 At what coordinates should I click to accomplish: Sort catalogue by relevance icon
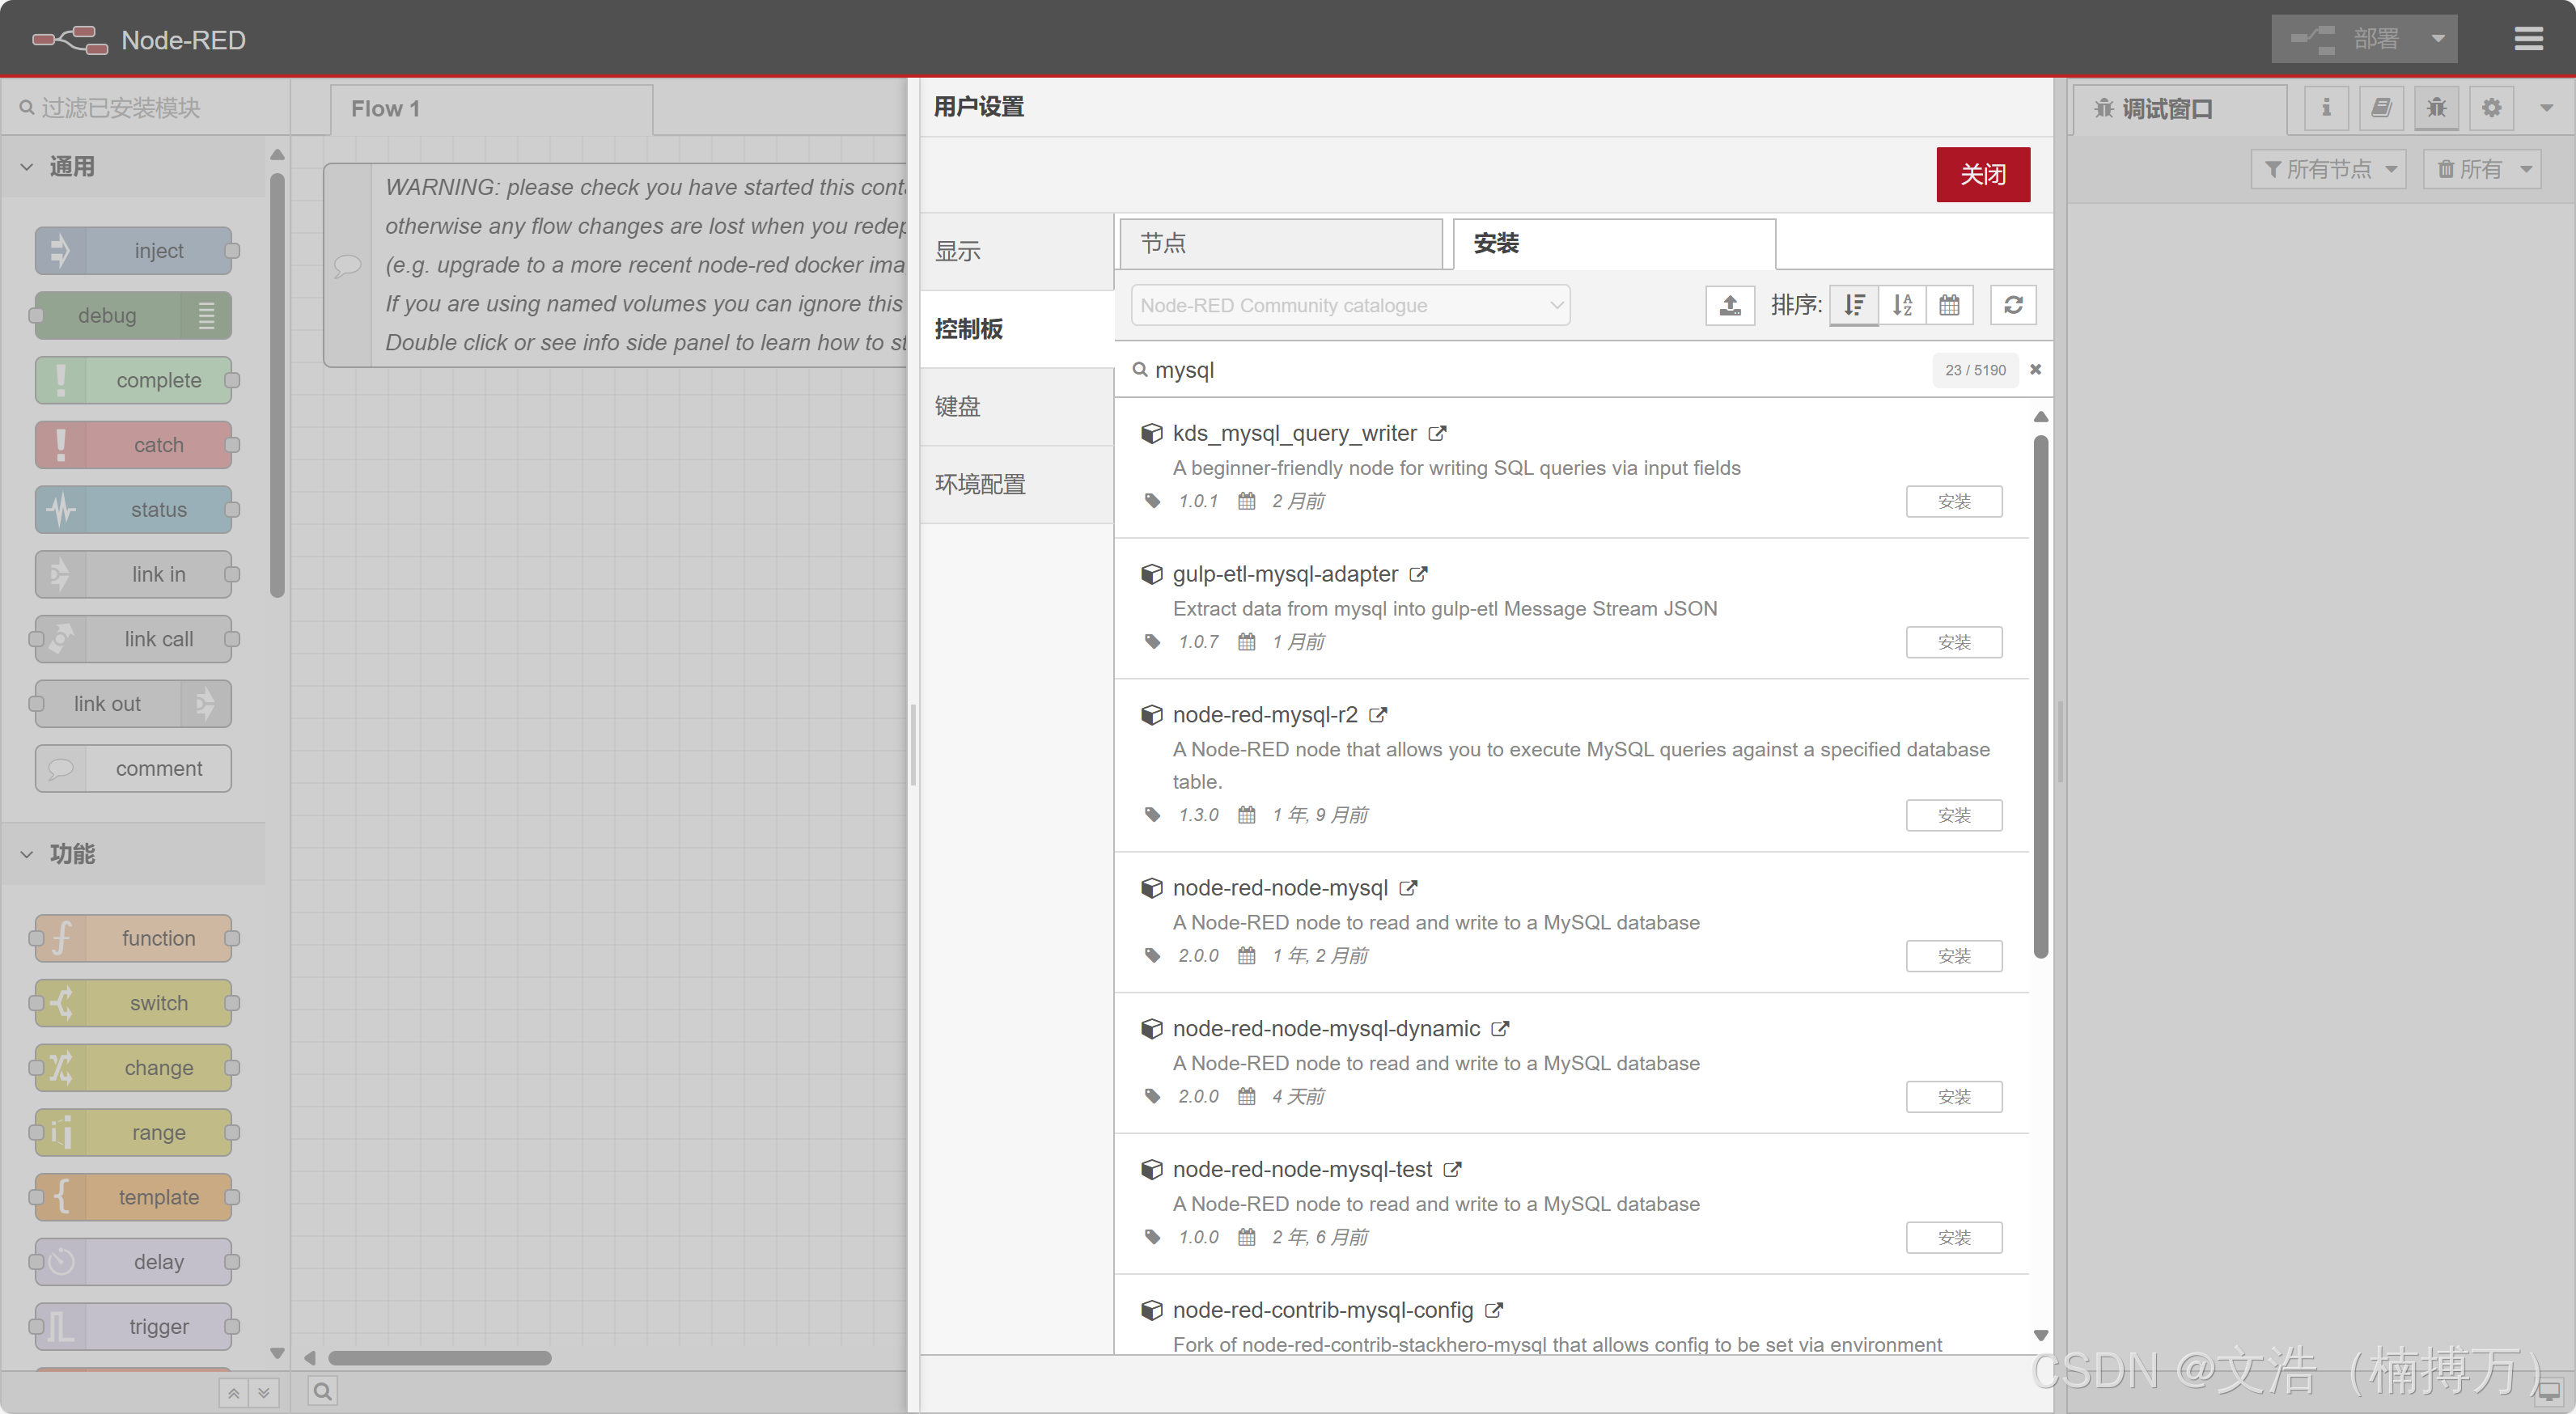coord(1854,305)
